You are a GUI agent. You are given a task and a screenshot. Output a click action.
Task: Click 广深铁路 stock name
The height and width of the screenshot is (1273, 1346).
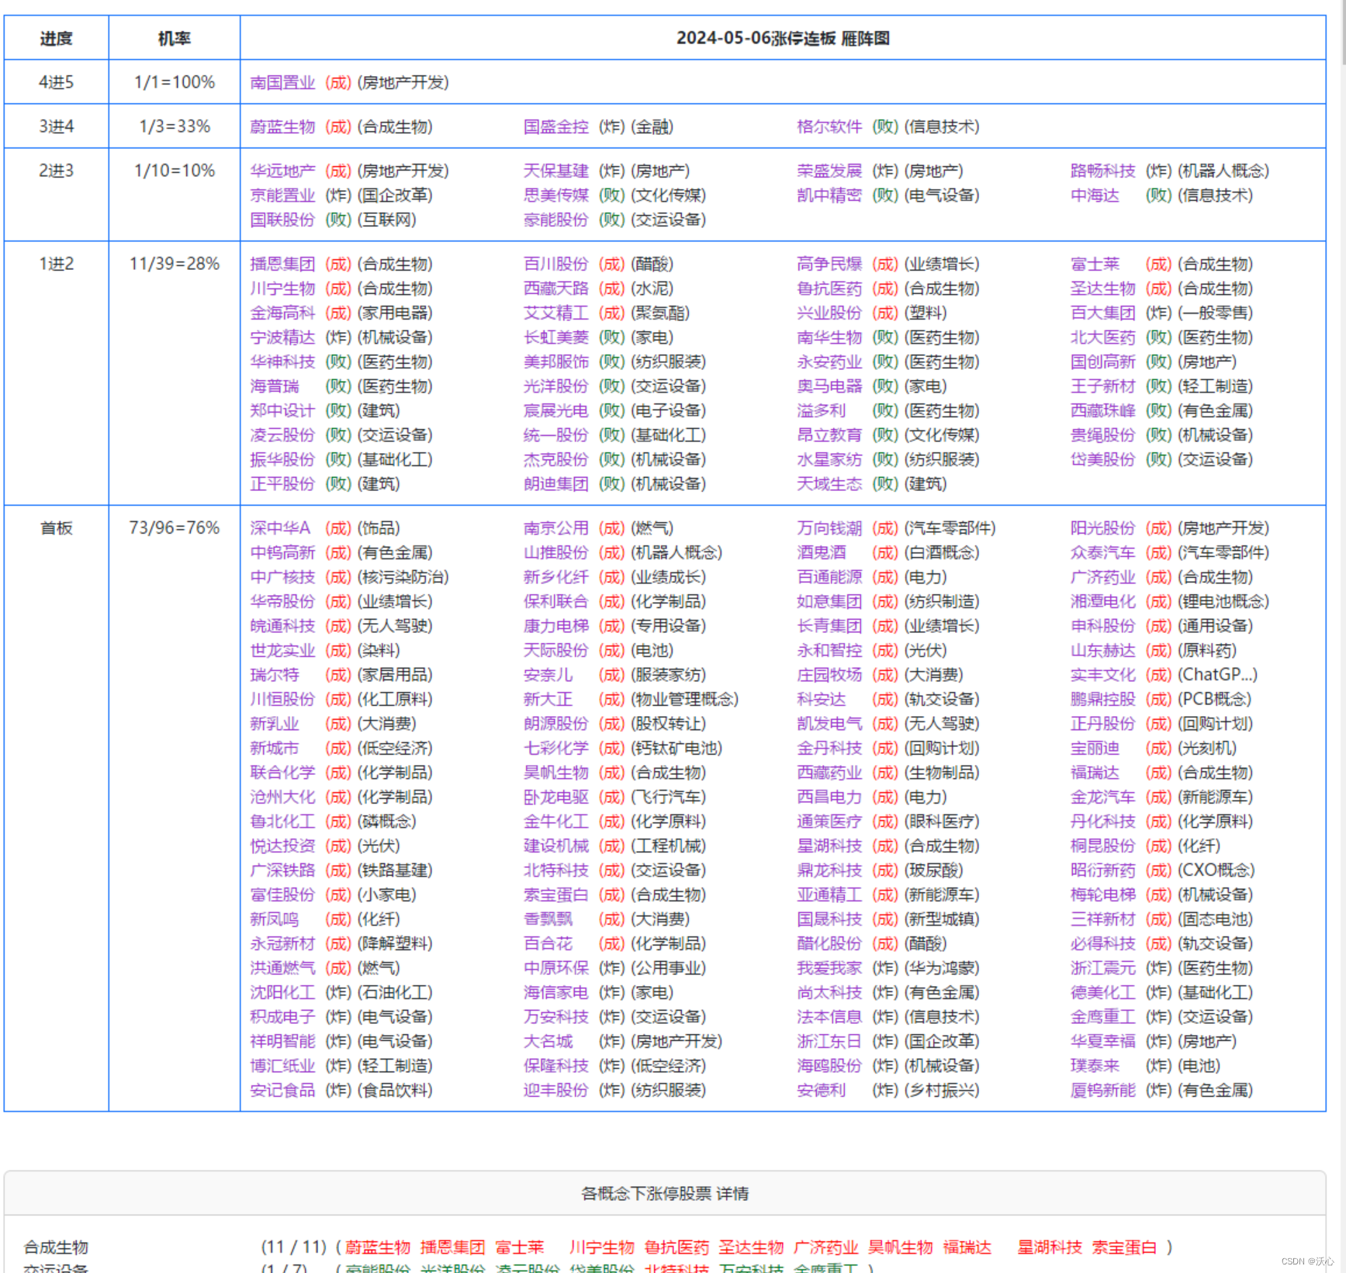pos(282,870)
